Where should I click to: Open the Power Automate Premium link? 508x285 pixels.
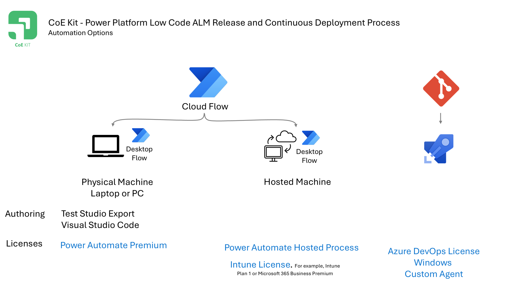click(114, 245)
